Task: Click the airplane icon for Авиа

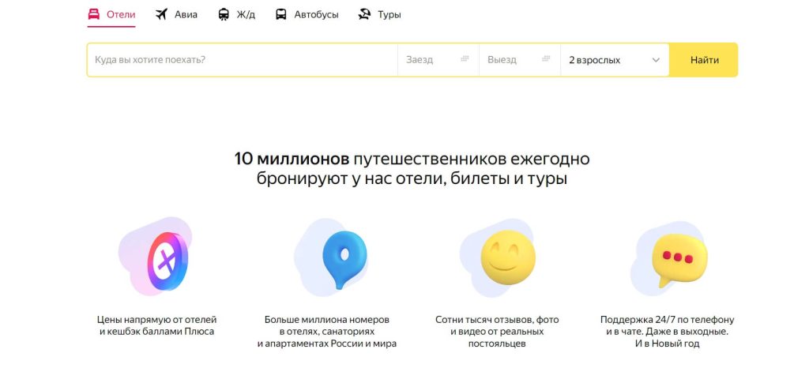Action: [x=161, y=14]
